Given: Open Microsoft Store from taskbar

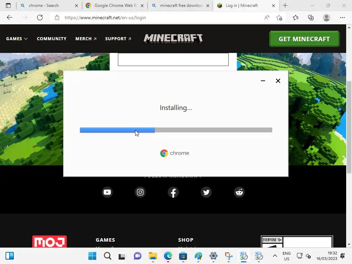Looking at the screenshot, I should [183, 256].
